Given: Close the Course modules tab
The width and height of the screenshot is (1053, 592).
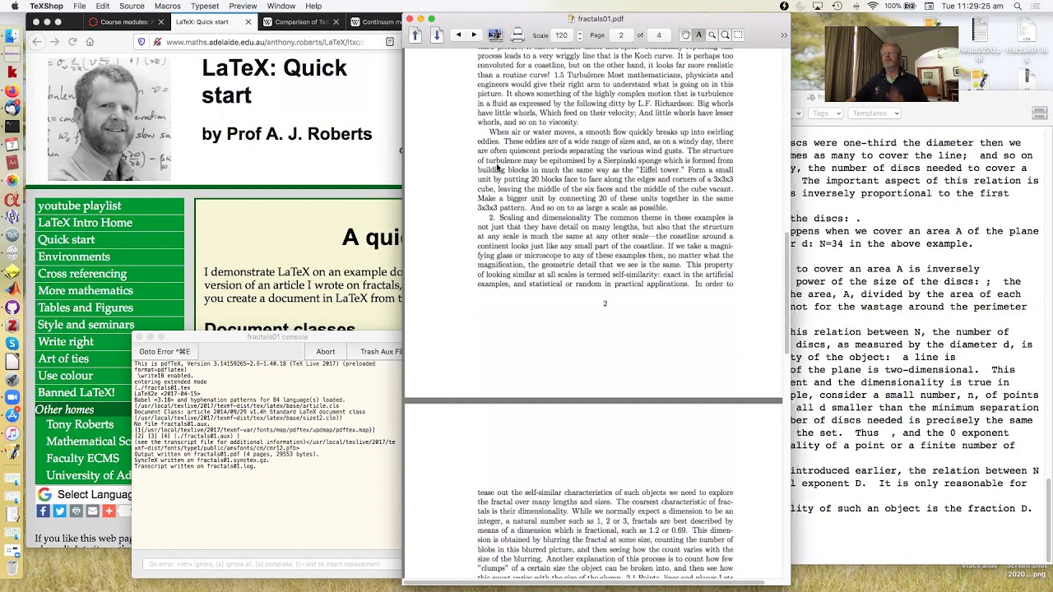Looking at the screenshot, I should pyautogui.click(x=160, y=22).
